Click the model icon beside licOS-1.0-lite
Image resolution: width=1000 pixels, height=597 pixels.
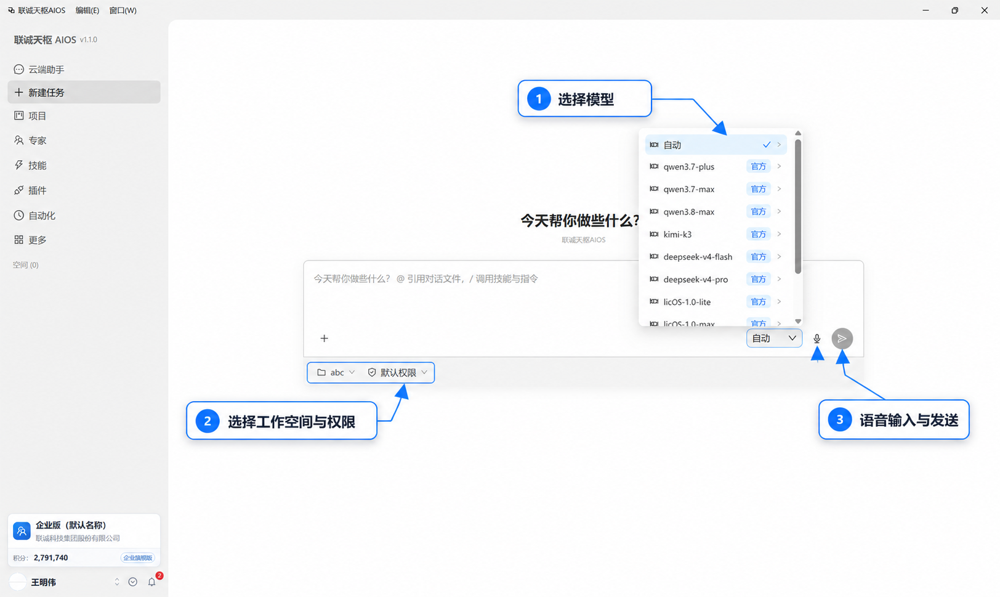tap(654, 302)
